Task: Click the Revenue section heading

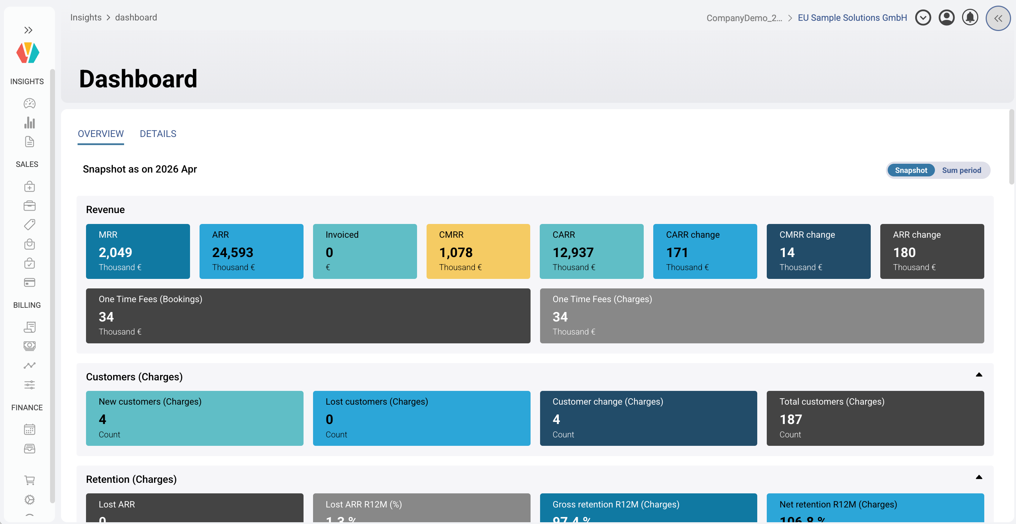Action: tap(105, 210)
